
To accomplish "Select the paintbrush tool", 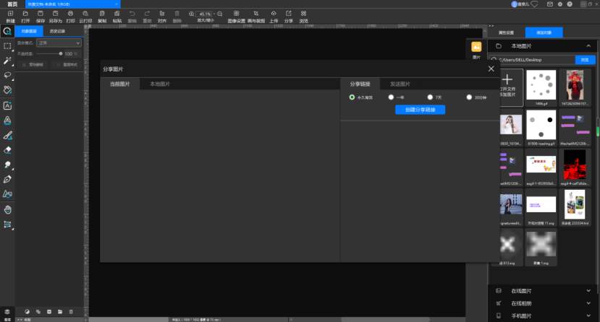I will (x=7, y=136).
